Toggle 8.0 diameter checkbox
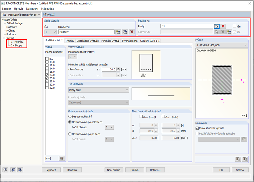 [x=47, y=59]
